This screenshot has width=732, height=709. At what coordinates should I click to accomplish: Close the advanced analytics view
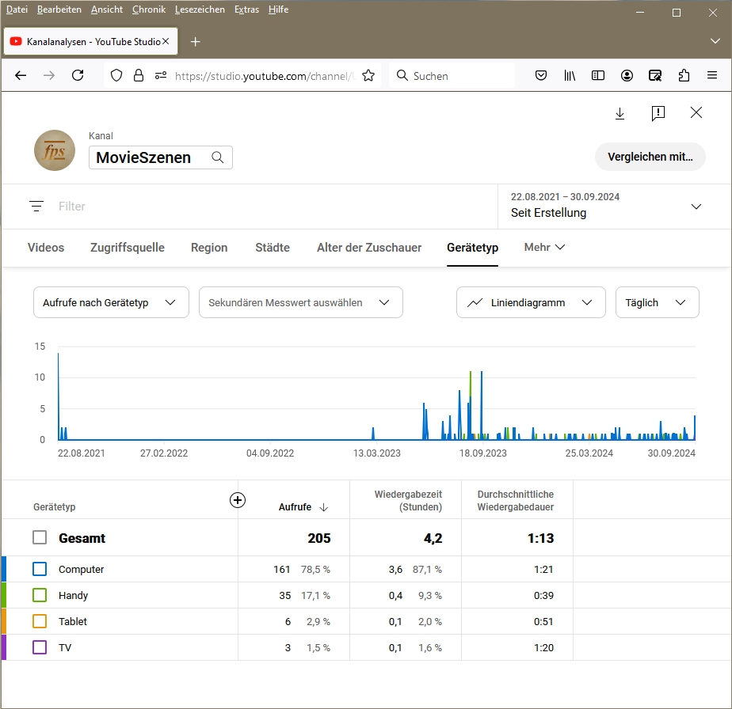(696, 112)
